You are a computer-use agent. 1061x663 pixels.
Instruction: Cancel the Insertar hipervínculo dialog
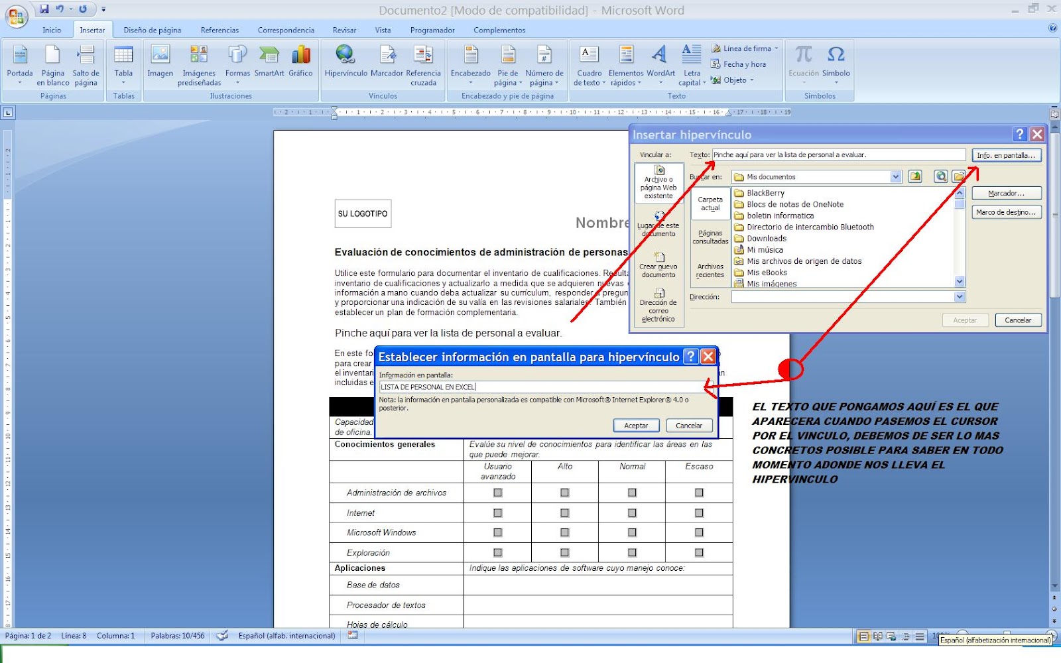pyautogui.click(x=1018, y=320)
